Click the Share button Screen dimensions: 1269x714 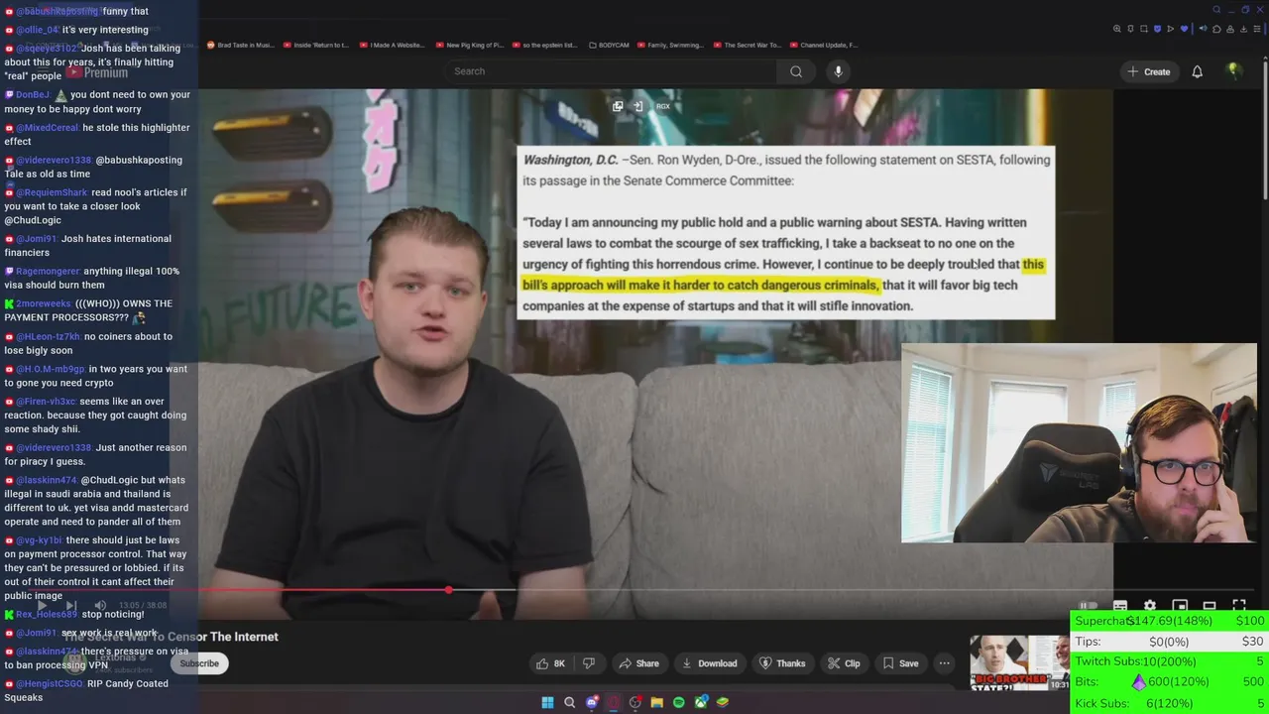637,663
